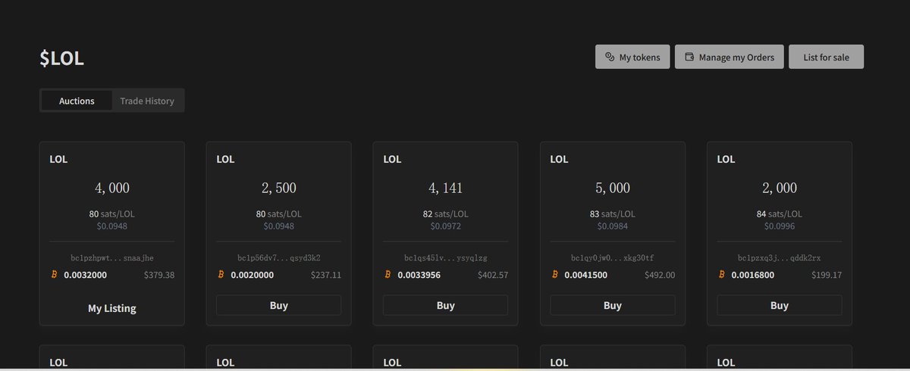
Task: Click the $237.11 total value
Action: tap(326, 275)
